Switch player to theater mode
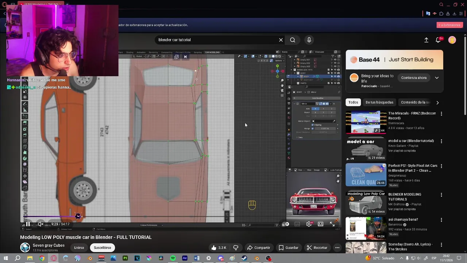The width and height of the screenshot is (467, 263). (x=320, y=224)
